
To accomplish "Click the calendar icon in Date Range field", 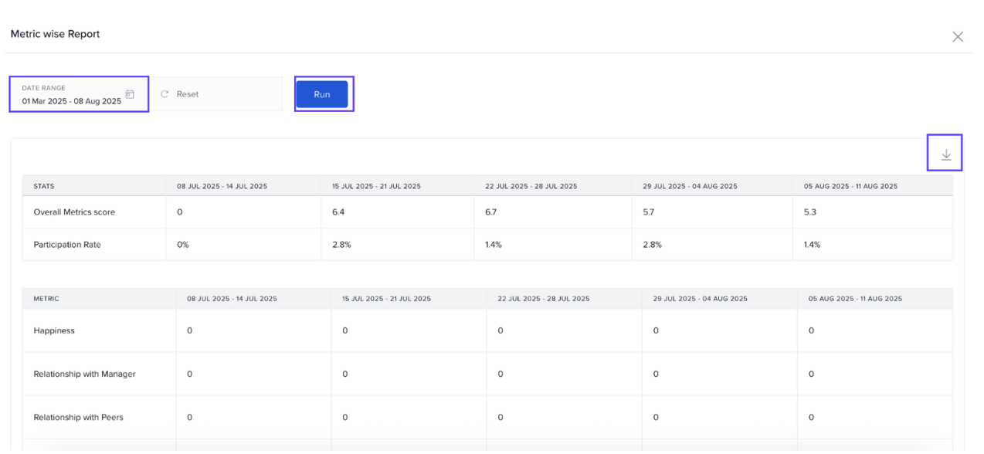I will click(x=130, y=94).
